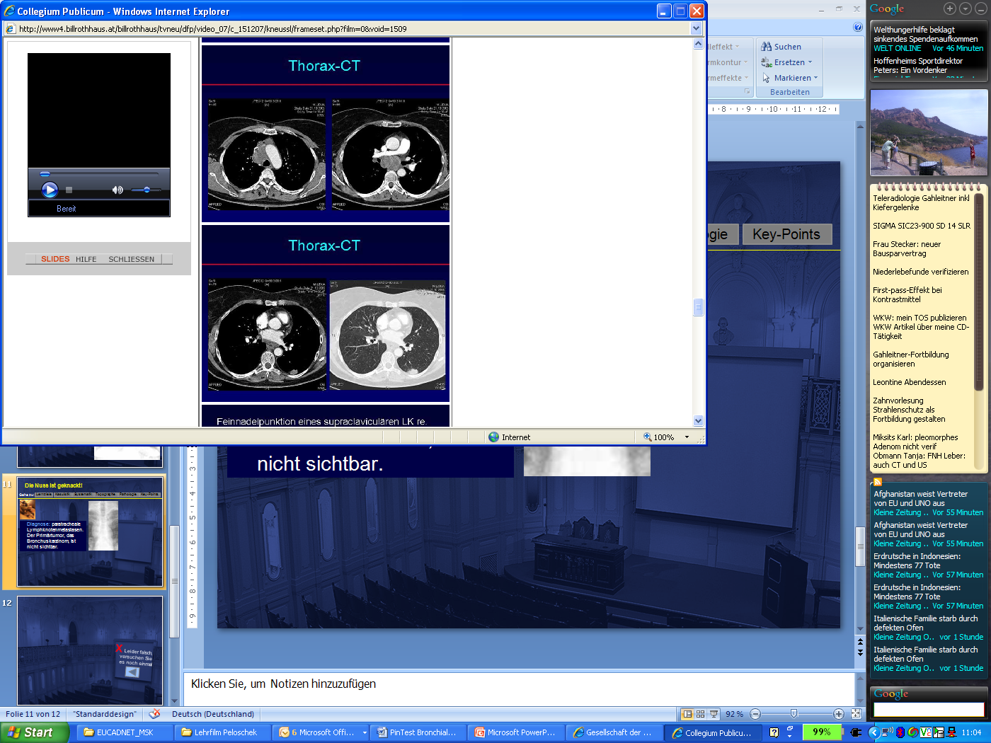Image resolution: width=991 pixels, height=743 pixels.
Task: Click the Suchen binoculars button in PowerPoint
Action: coord(781,47)
